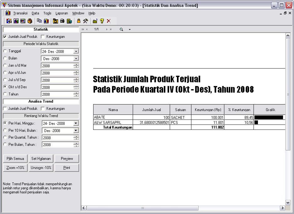Open the Transaksi menu

coord(20,13)
